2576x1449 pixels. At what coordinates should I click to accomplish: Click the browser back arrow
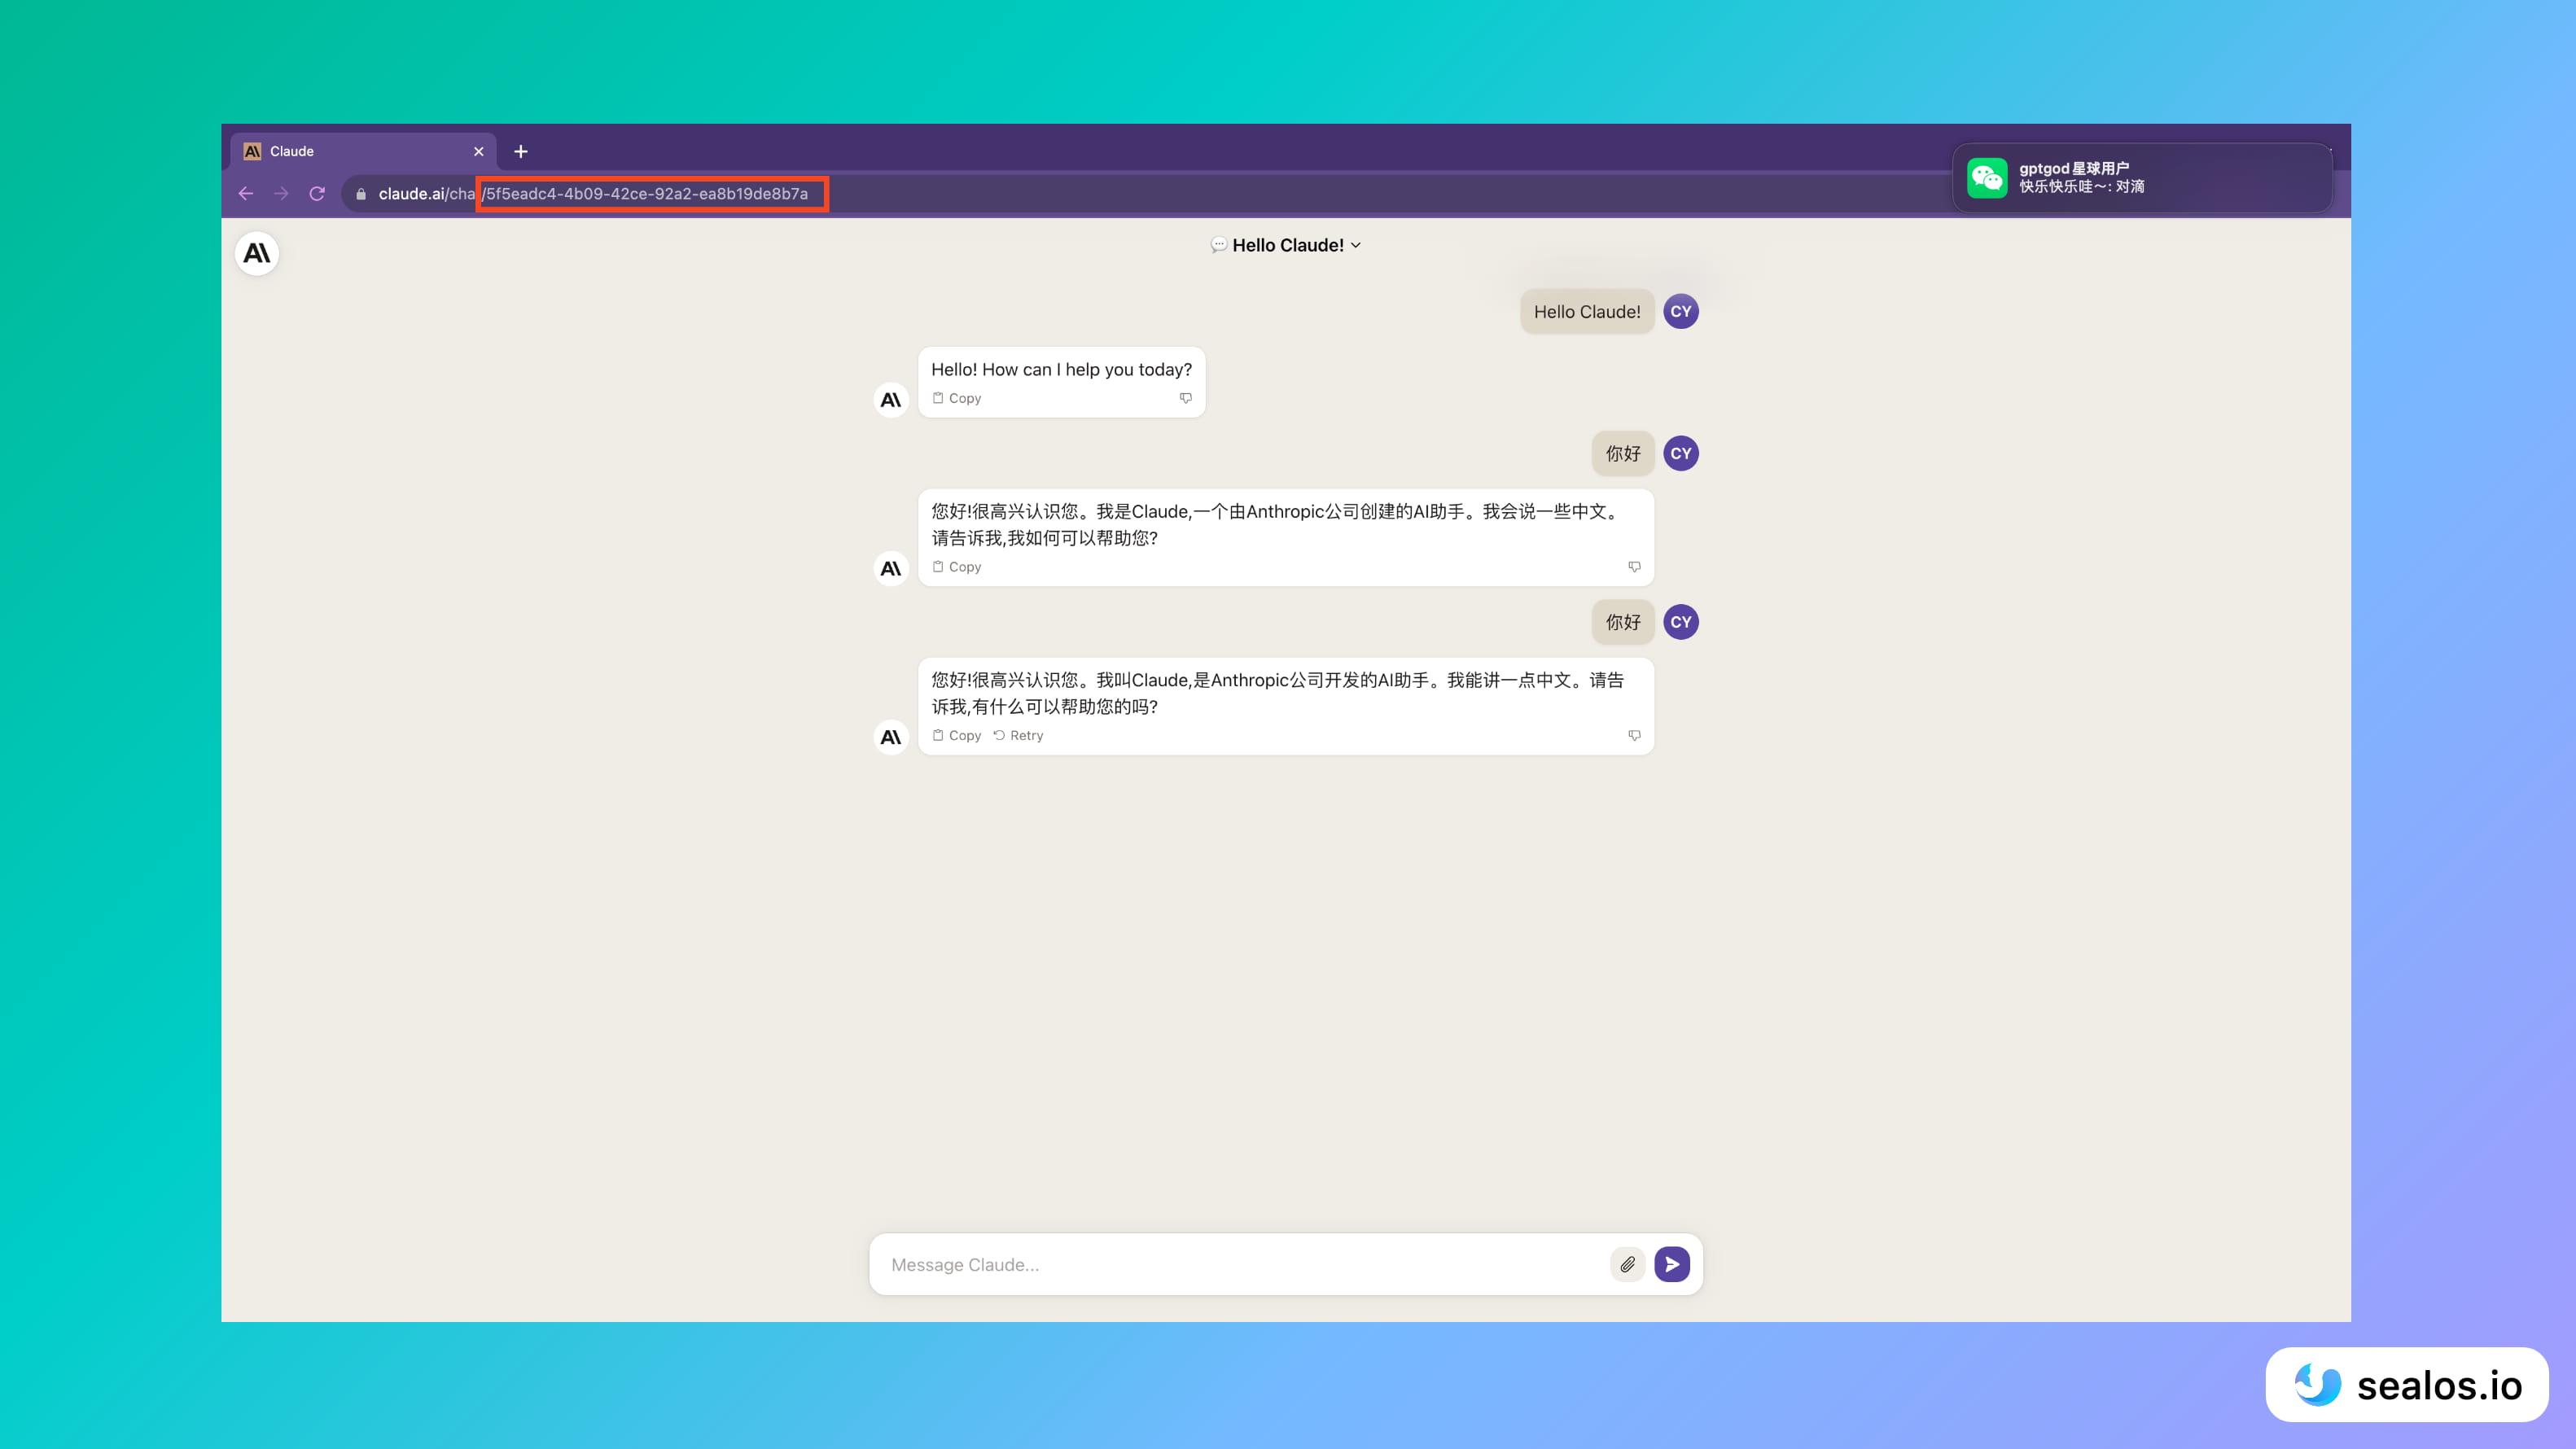246,193
